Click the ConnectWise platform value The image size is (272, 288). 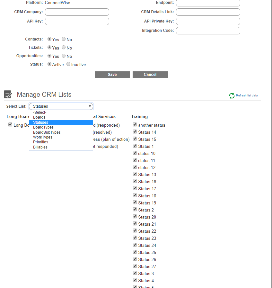point(57,3)
